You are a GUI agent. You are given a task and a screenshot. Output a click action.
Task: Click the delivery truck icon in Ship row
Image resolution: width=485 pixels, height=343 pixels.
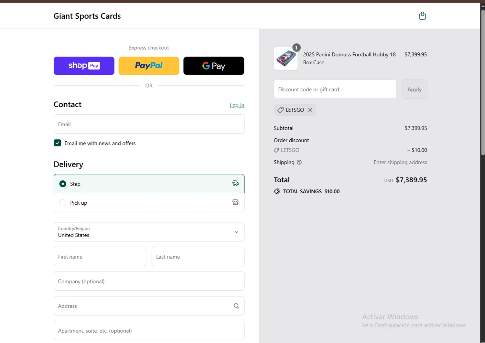point(235,183)
